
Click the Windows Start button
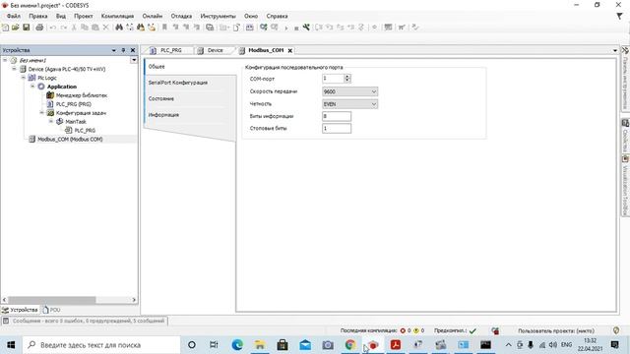pyautogui.click(x=11, y=345)
